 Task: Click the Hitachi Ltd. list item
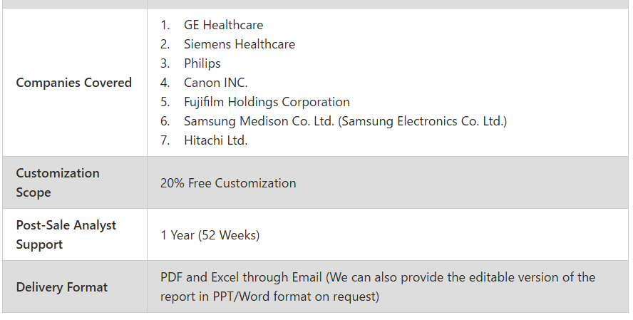tap(215, 140)
